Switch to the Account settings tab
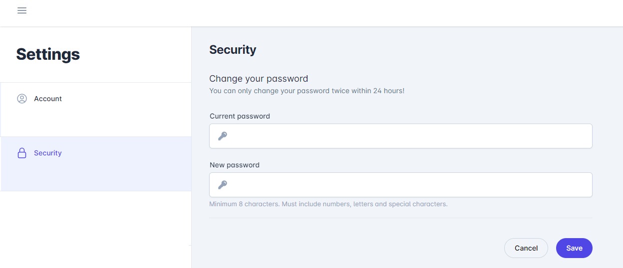 [x=48, y=99]
